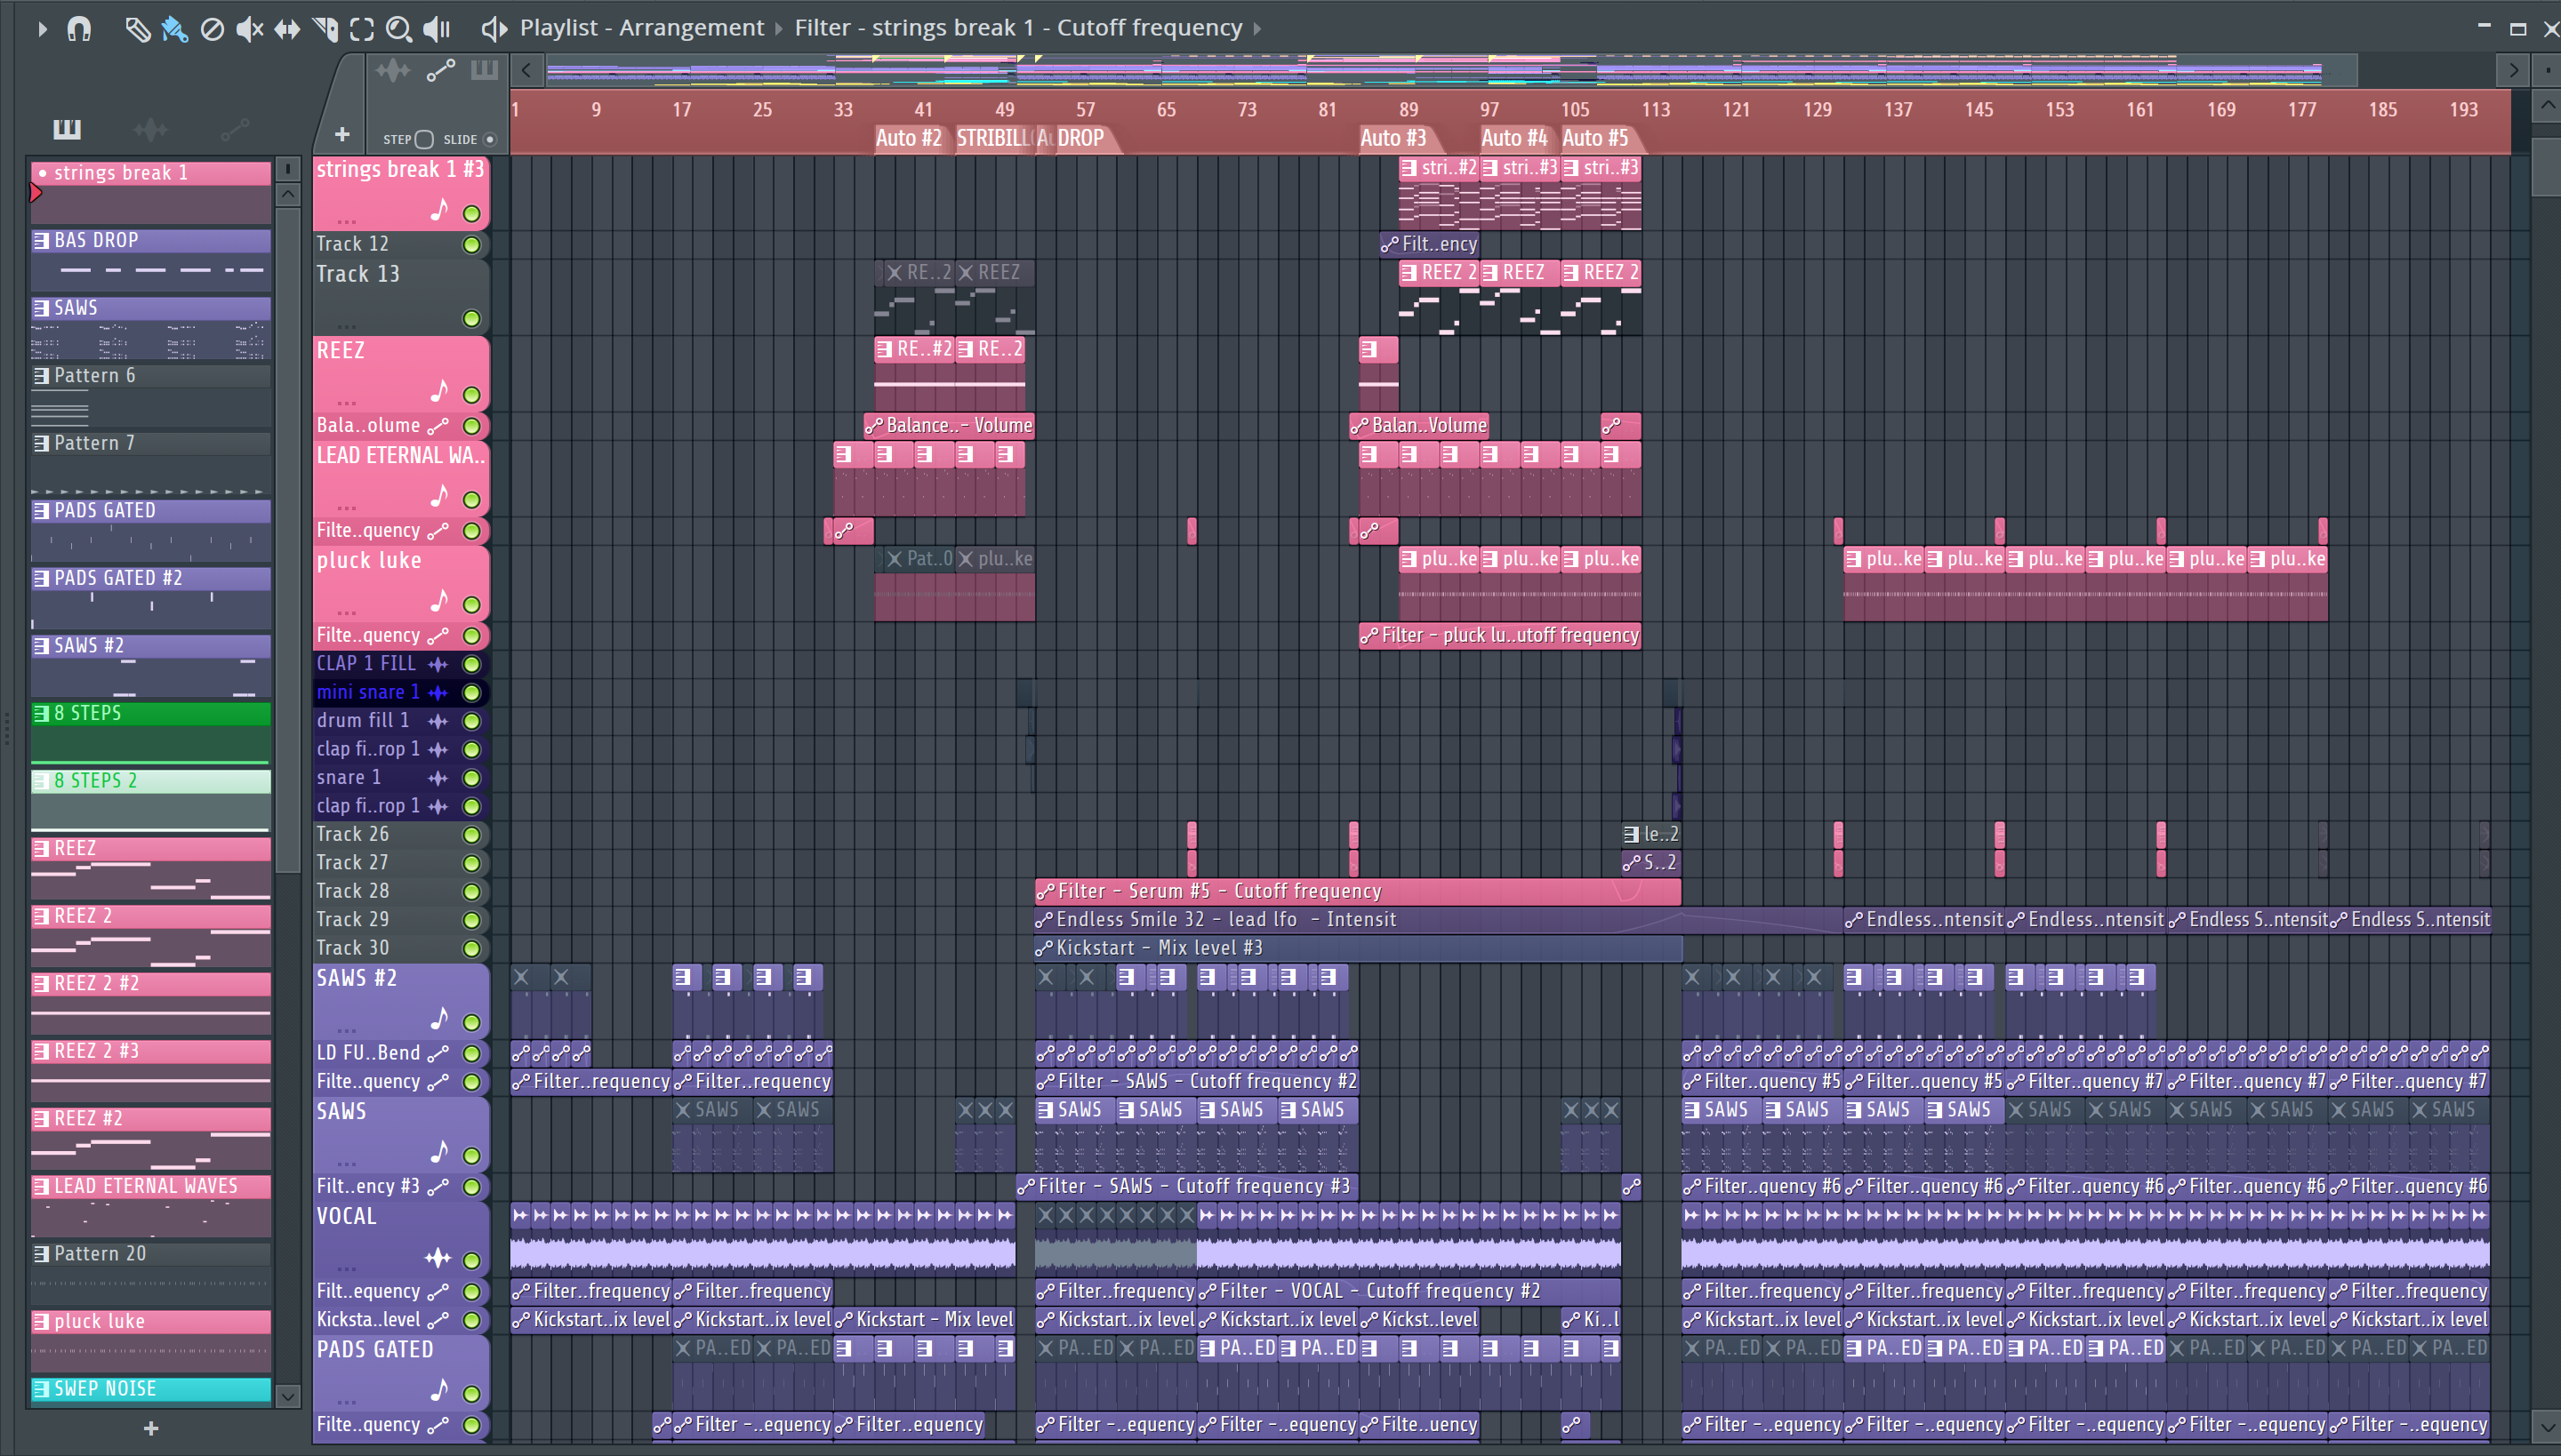
Task: Add a new track group with plus
Action: 341,134
